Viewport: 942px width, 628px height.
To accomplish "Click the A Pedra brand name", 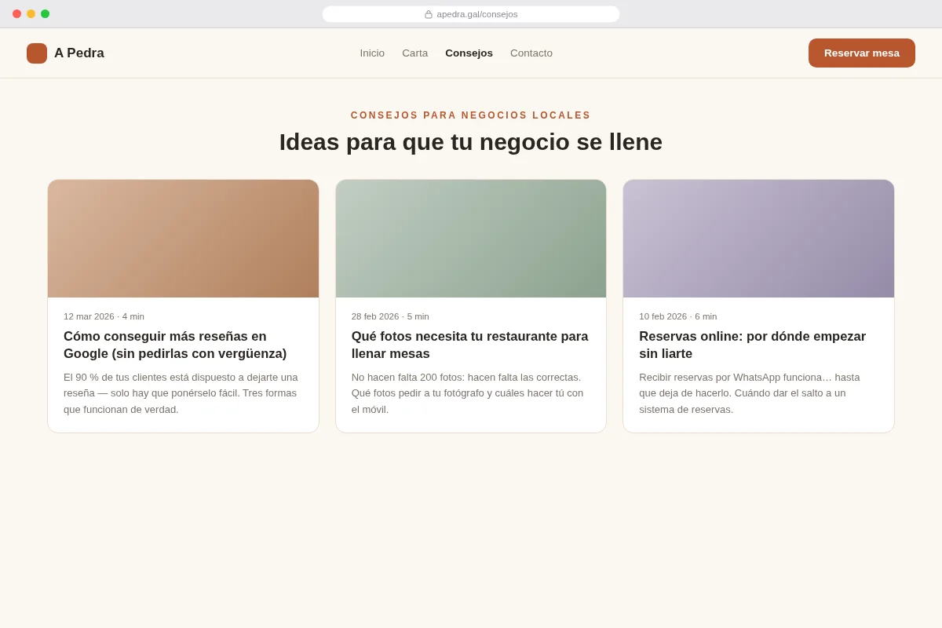I will click(79, 53).
